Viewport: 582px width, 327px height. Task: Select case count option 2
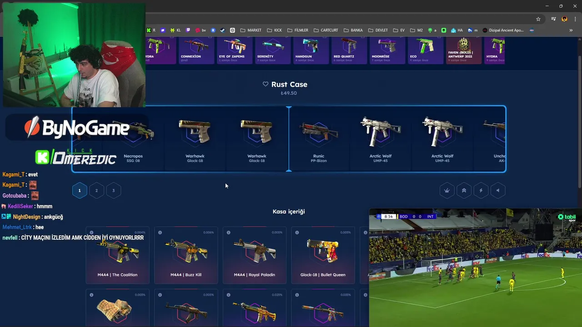(x=96, y=190)
